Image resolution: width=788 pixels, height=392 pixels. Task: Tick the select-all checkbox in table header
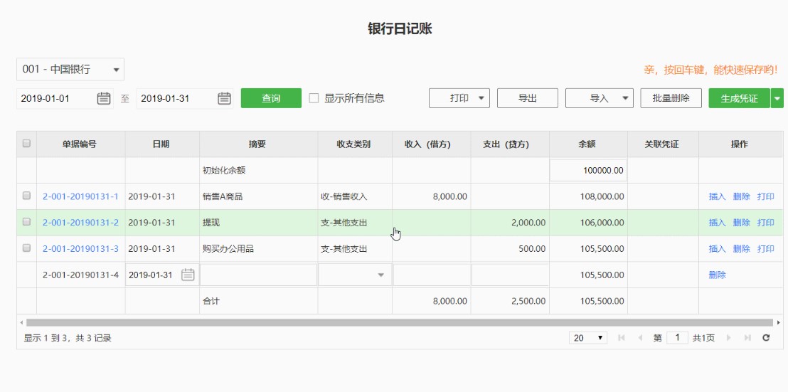tap(27, 144)
